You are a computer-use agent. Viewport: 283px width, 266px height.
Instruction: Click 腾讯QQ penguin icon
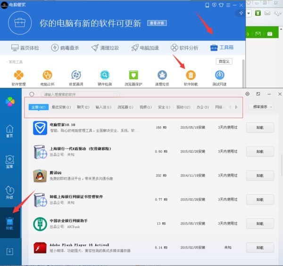[40, 176]
